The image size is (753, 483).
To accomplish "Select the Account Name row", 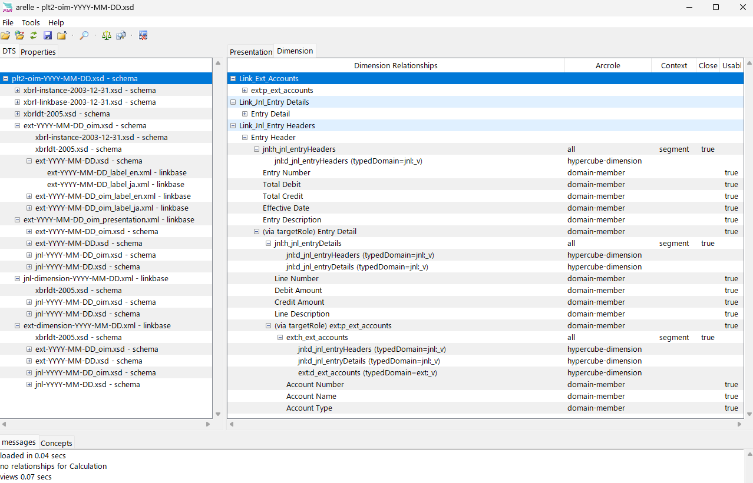I will (x=485, y=396).
